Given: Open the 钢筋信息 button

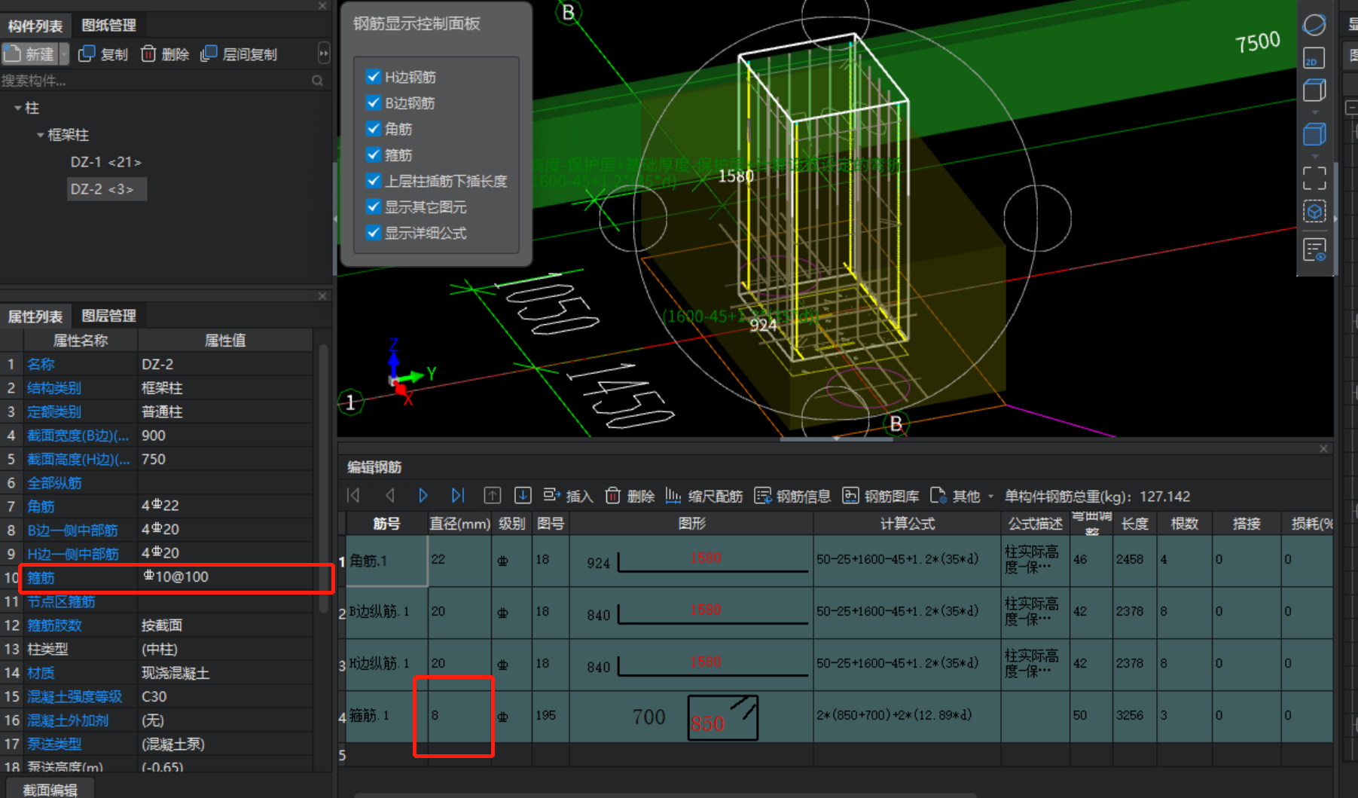Looking at the screenshot, I should click(792, 496).
